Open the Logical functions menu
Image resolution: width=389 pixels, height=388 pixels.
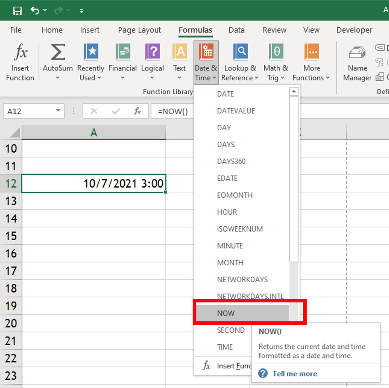[152, 62]
